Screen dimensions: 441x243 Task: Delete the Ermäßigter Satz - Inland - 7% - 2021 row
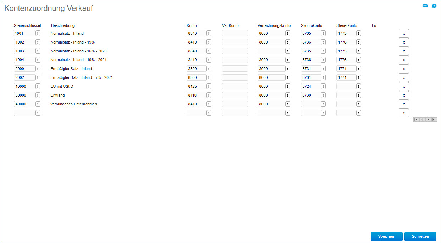(x=404, y=77)
